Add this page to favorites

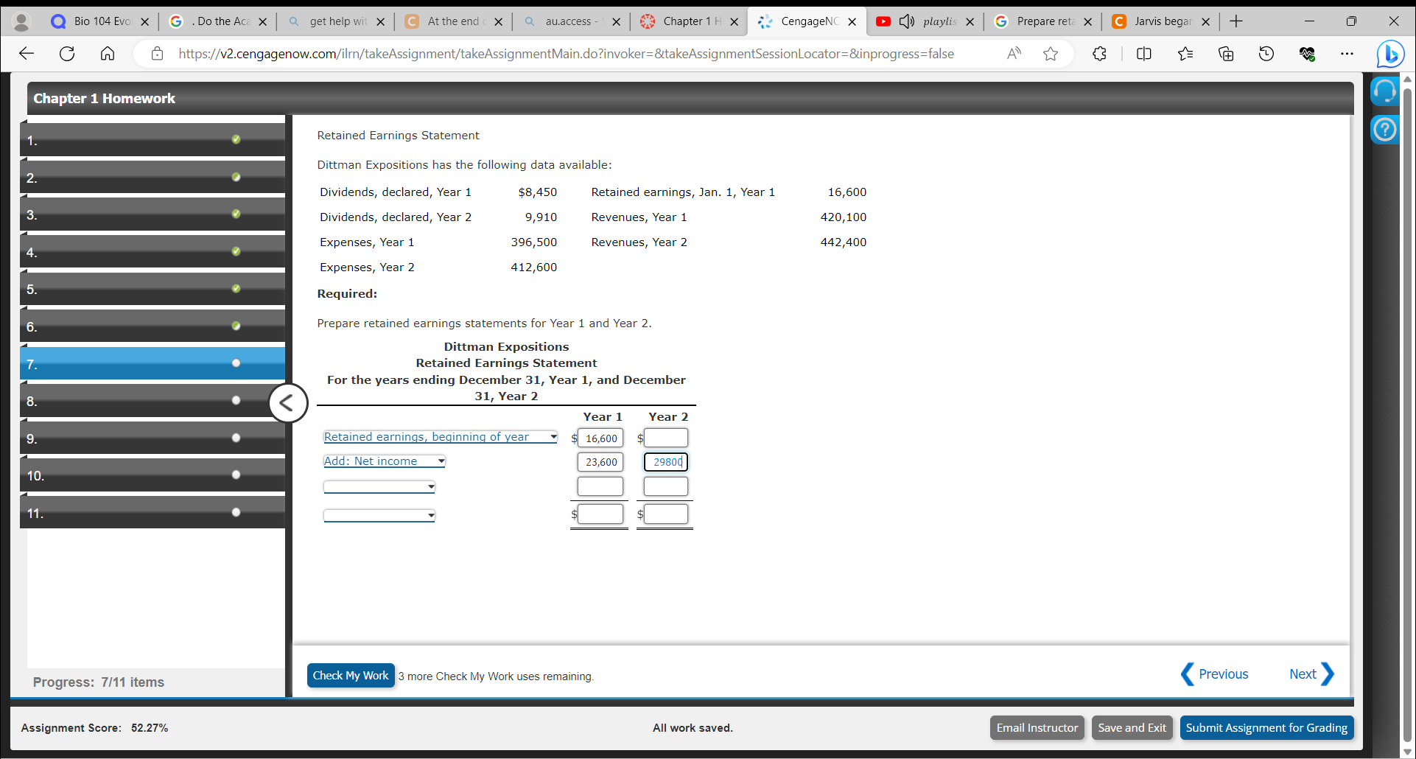point(1051,53)
